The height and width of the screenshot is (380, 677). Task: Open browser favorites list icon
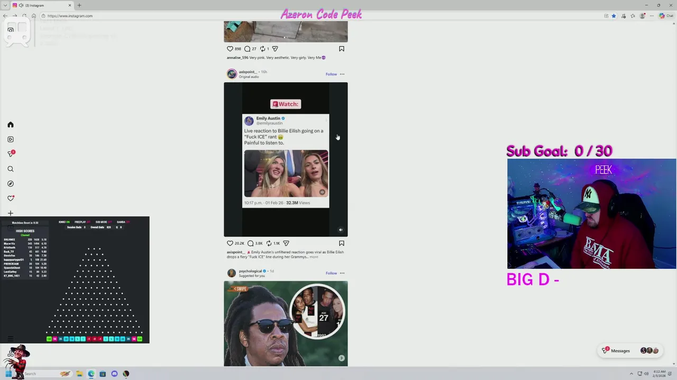click(x=633, y=16)
